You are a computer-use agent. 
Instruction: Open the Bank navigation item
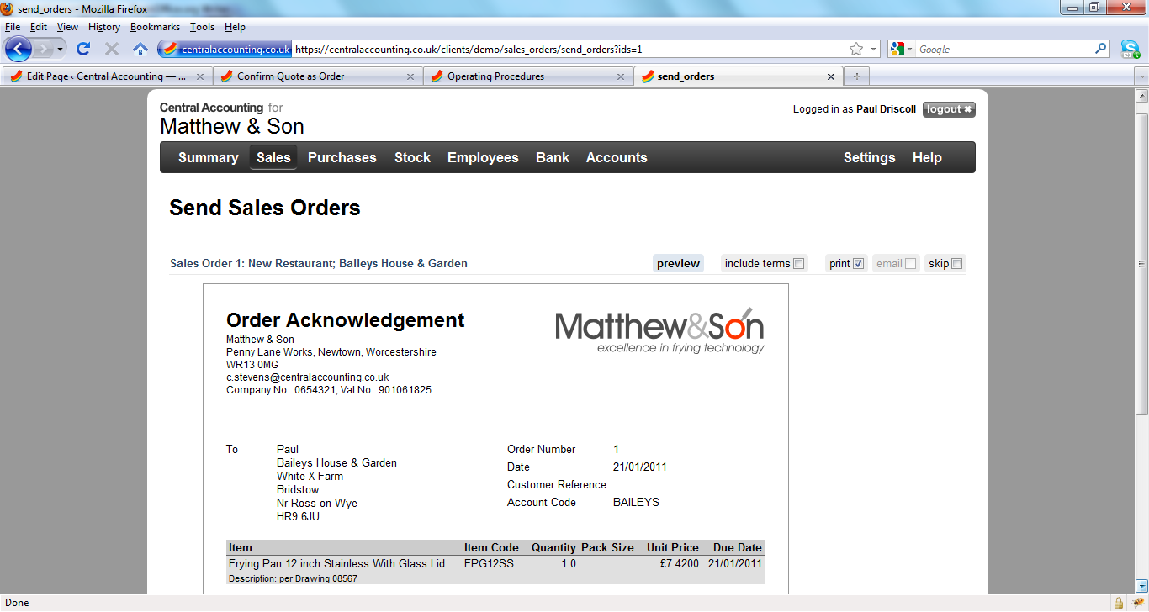click(x=553, y=157)
